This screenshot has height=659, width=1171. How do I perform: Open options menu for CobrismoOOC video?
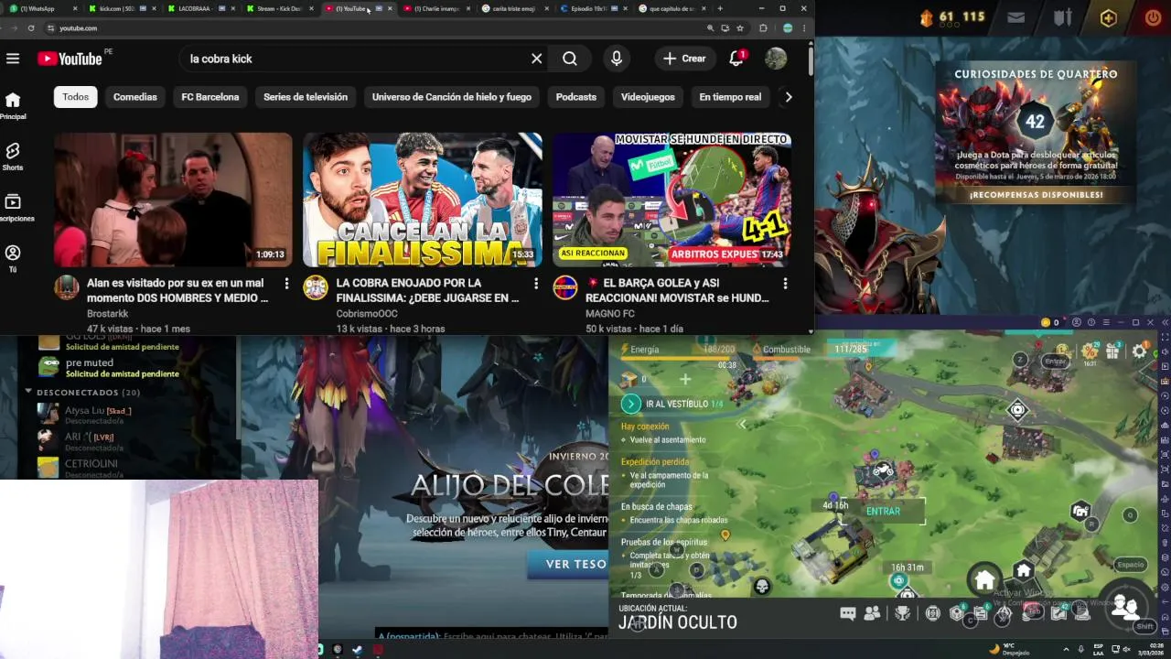click(535, 284)
